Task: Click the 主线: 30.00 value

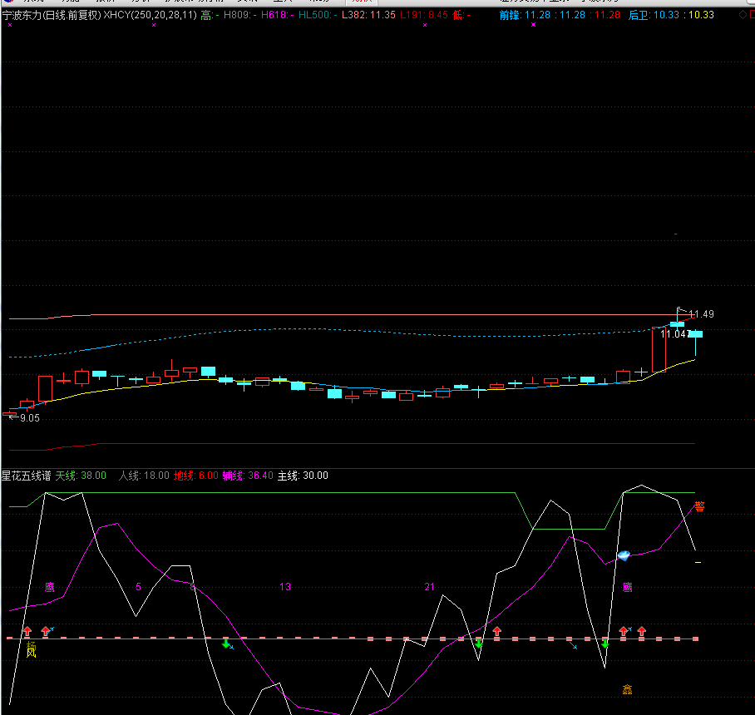Action: click(x=303, y=476)
